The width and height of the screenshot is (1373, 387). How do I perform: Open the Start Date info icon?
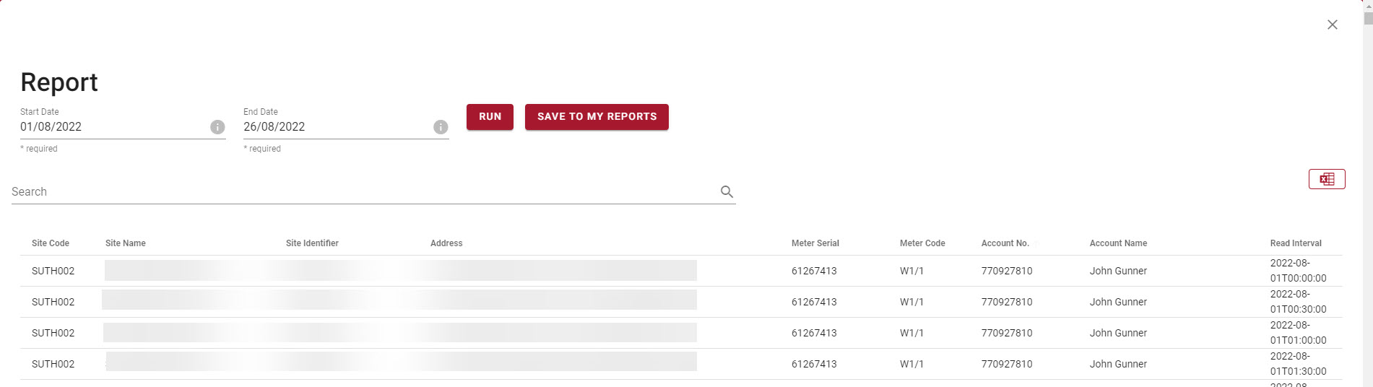(x=217, y=127)
